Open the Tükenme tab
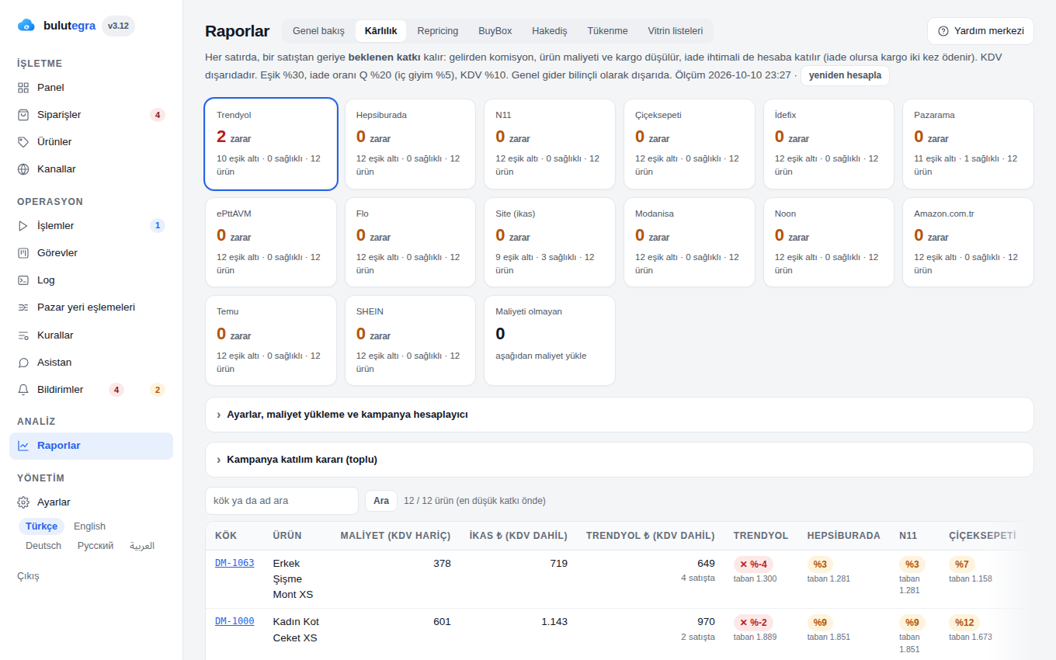This screenshot has width=1056, height=660. (x=608, y=31)
